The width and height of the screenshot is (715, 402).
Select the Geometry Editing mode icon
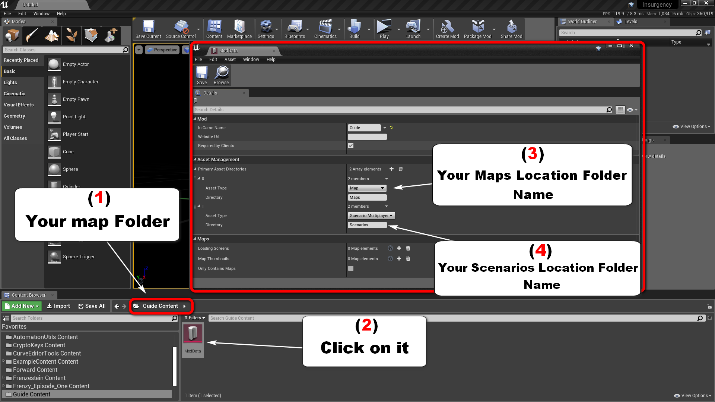(91, 36)
